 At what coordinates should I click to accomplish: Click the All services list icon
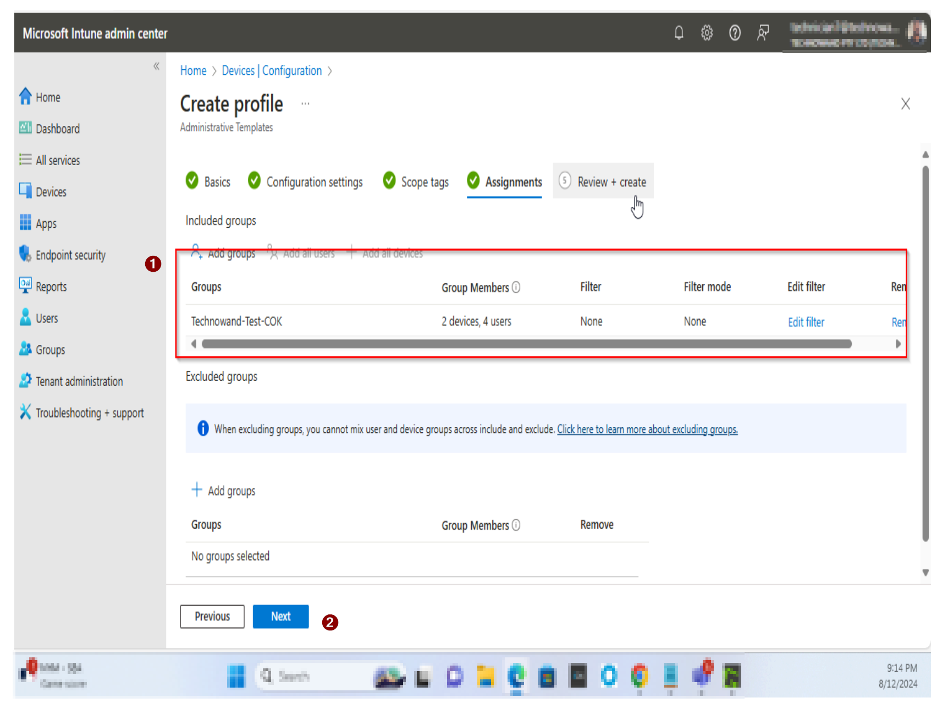coord(25,160)
